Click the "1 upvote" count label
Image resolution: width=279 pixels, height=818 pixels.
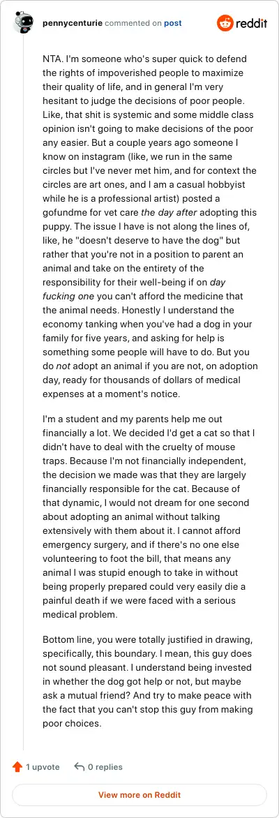(43, 767)
